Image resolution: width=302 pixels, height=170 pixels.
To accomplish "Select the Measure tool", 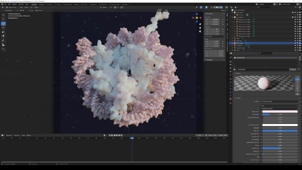I will (x=3, y=45).
